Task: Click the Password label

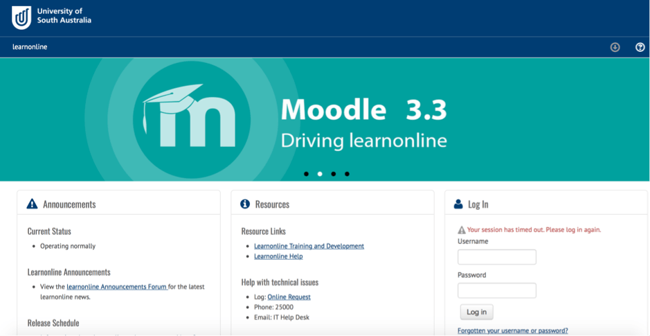Action: click(471, 275)
